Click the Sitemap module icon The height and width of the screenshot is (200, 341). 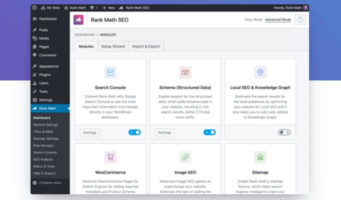pos(260,157)
